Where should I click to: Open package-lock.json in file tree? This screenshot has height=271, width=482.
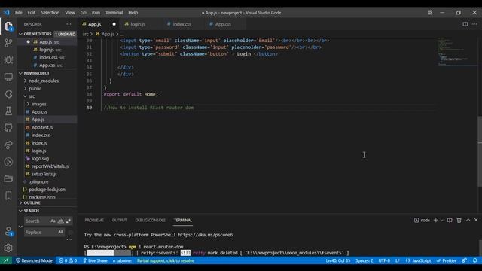[47, 190]
